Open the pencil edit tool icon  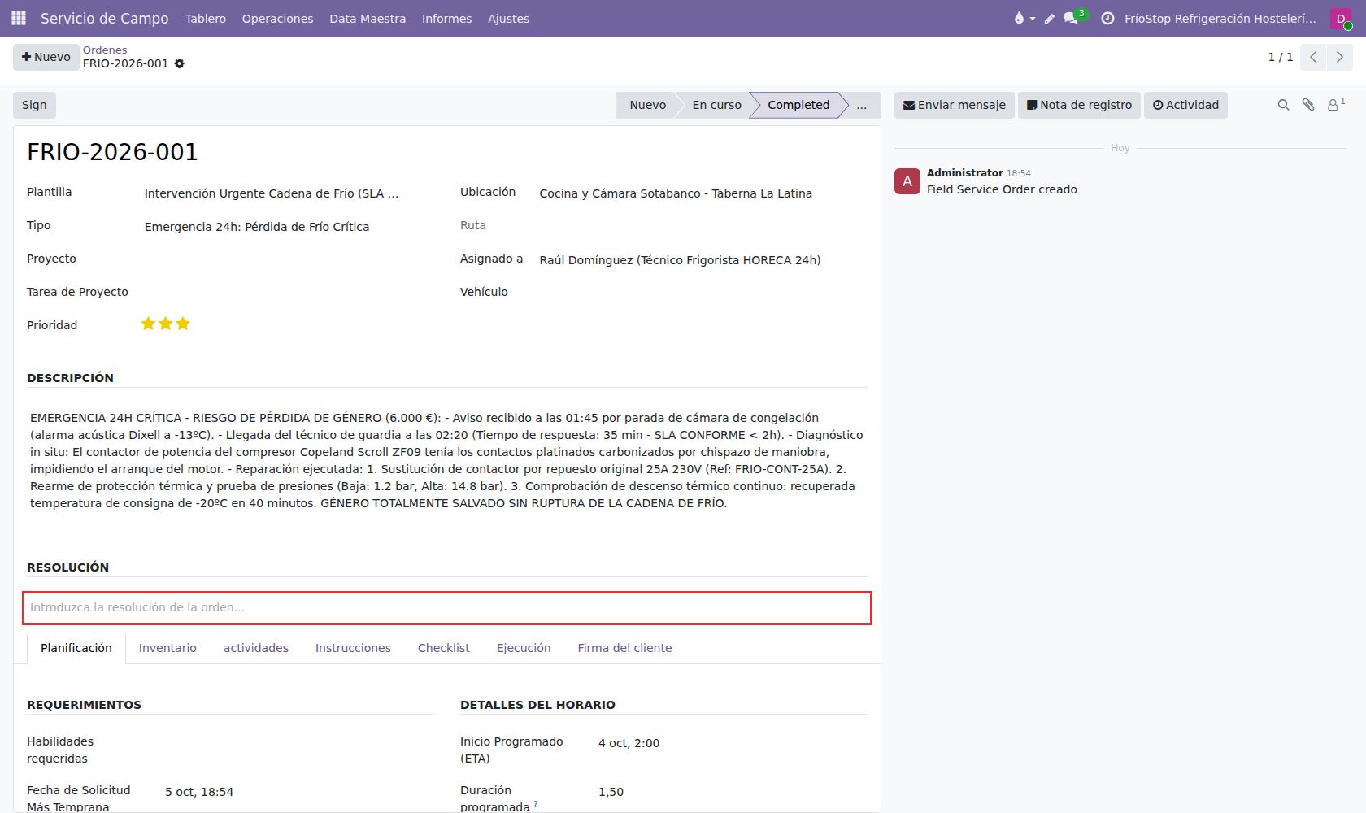coord(1050,18)
